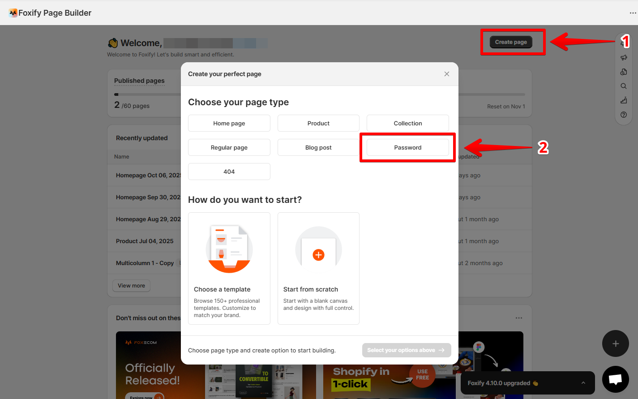The width and height of the screenshot is (638, 399).
Task: Expand the Foxify 4.10.0 upgraded notification chevron
Action: tap(583, 383)
